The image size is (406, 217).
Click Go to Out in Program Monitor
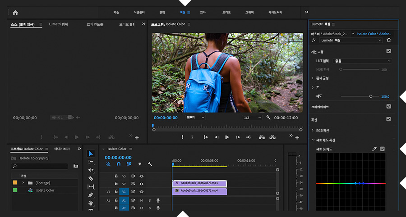(x=248, y=137)
